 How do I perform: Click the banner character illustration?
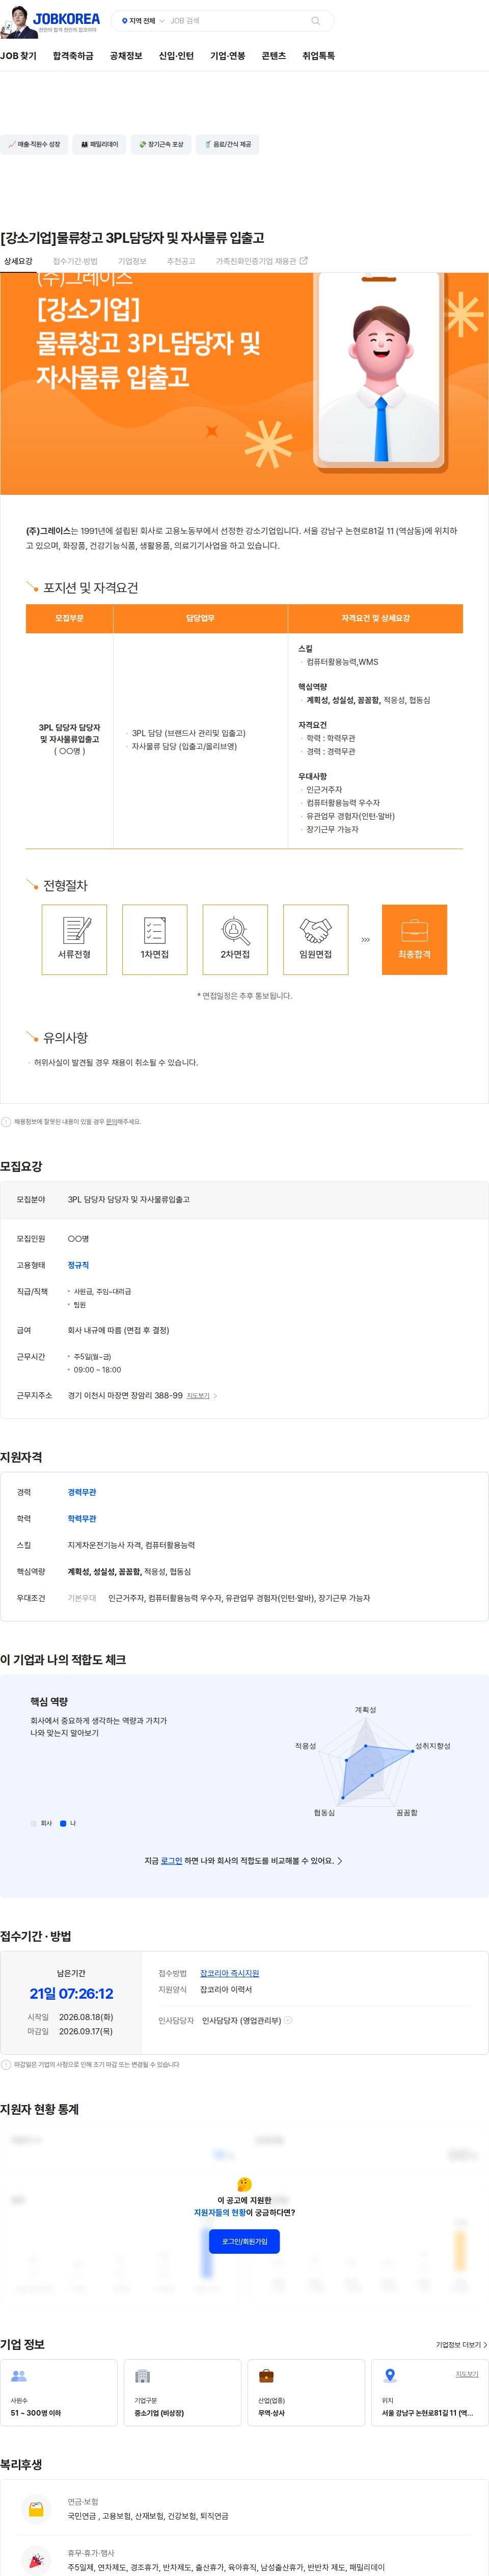pyautogui.click(x=380, y=372)
